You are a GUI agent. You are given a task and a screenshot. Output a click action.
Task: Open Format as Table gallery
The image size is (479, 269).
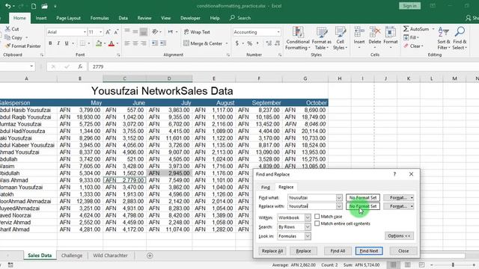point(321,38)
